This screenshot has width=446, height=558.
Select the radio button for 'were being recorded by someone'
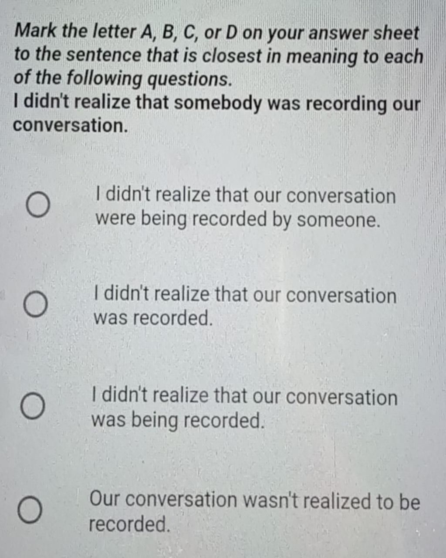(37, 204)
